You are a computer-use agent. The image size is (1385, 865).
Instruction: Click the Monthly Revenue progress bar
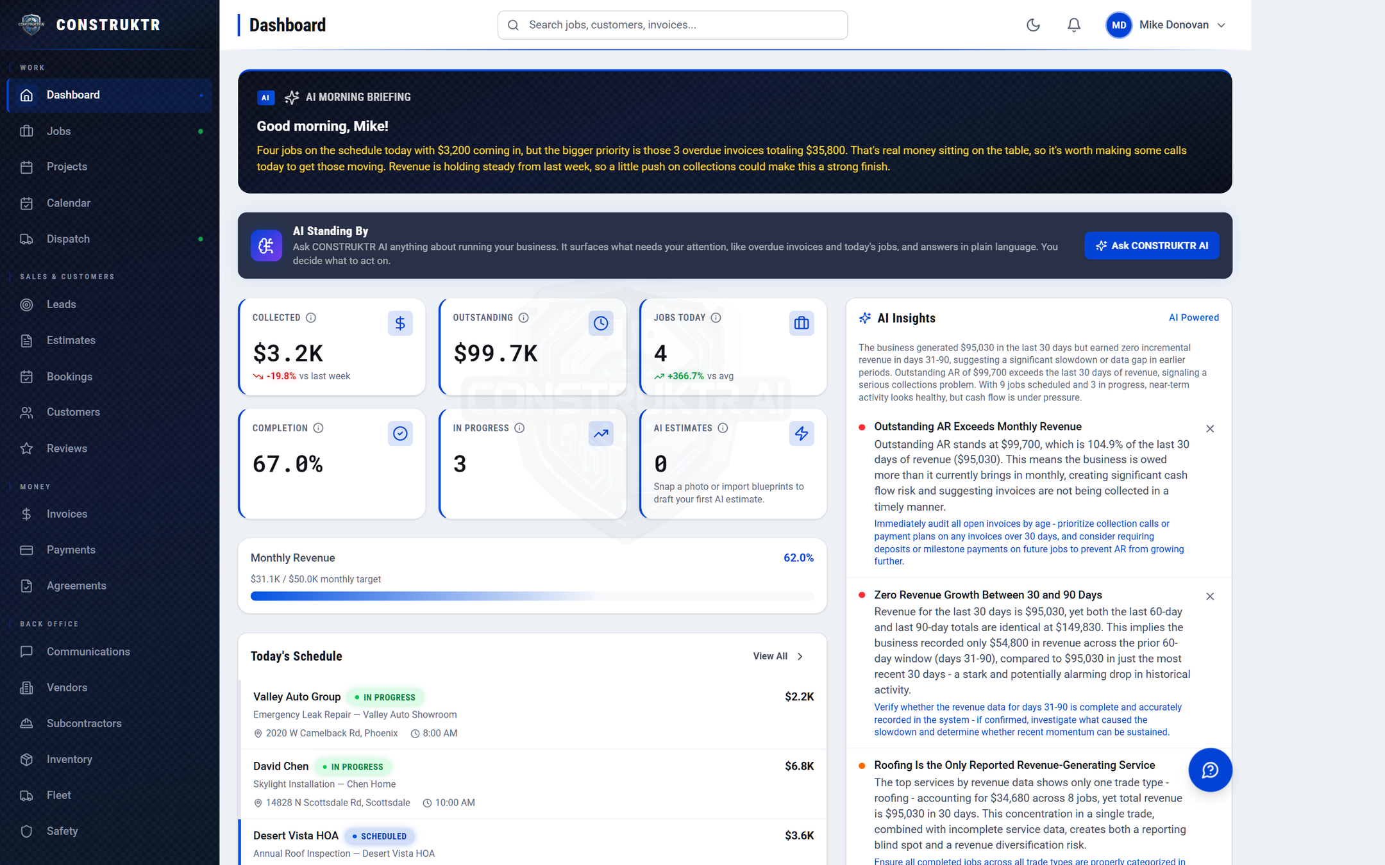pyautogui.click(x=532, y=597)
